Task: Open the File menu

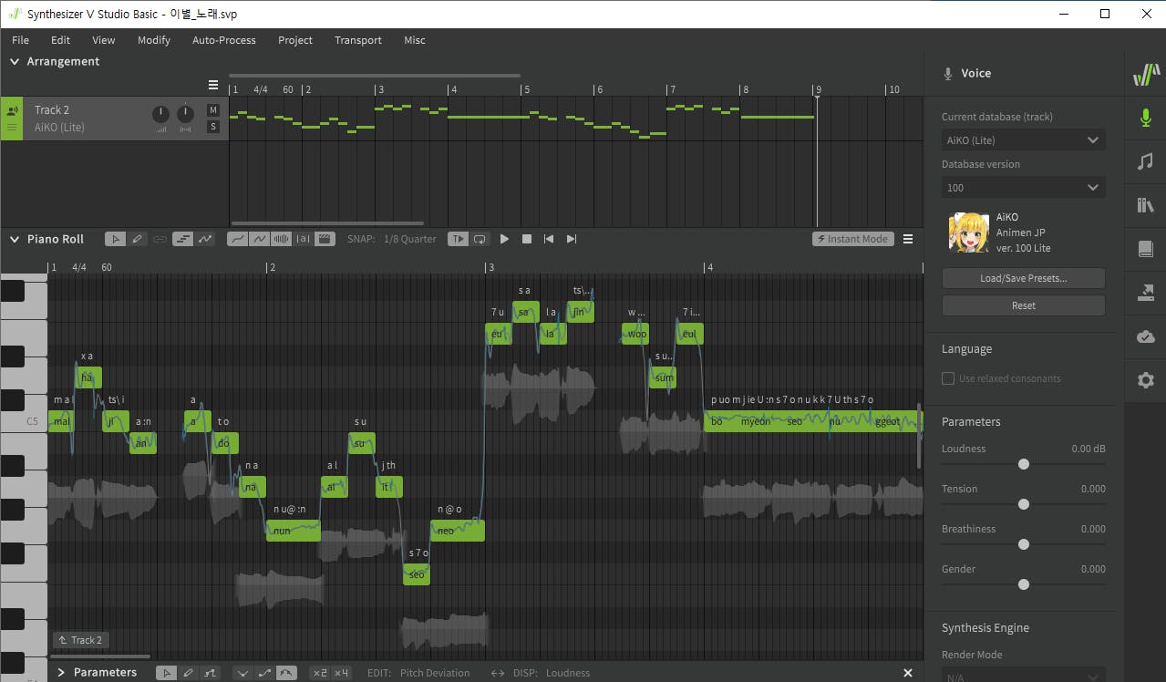Action: 20,40
